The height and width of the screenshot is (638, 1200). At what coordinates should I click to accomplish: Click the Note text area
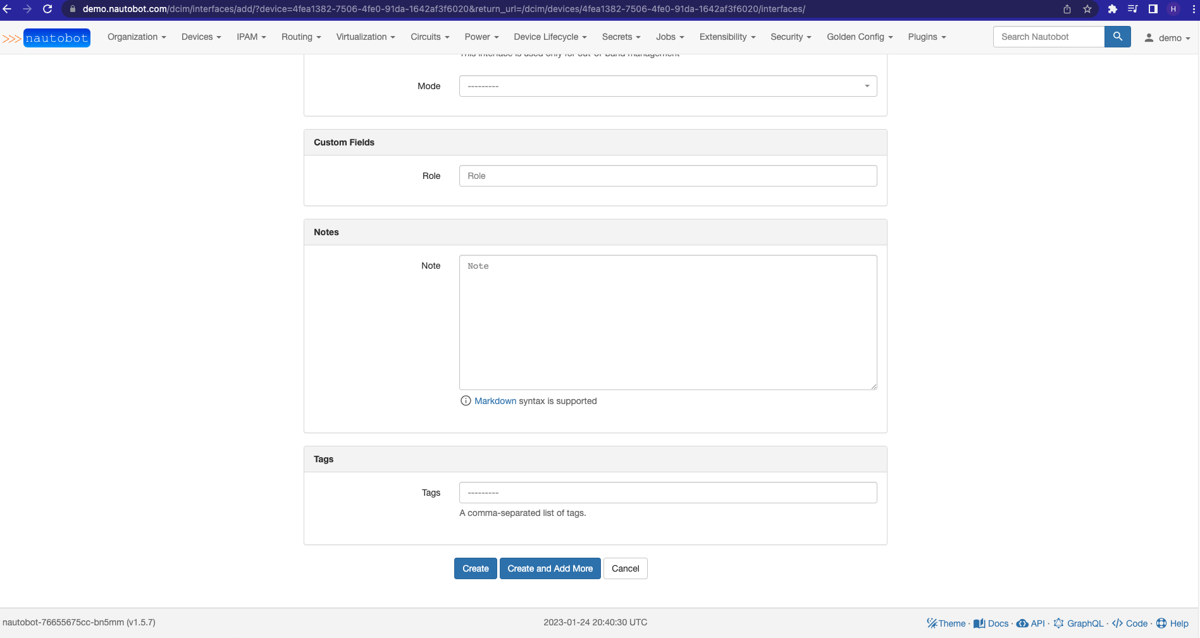click(x=667, y=322)
